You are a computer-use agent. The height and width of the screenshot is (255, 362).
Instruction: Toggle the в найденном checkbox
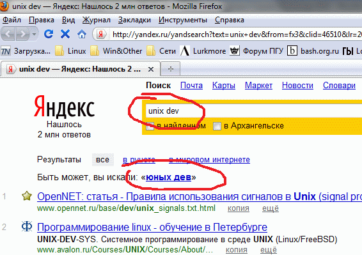(x=150, y=127)
